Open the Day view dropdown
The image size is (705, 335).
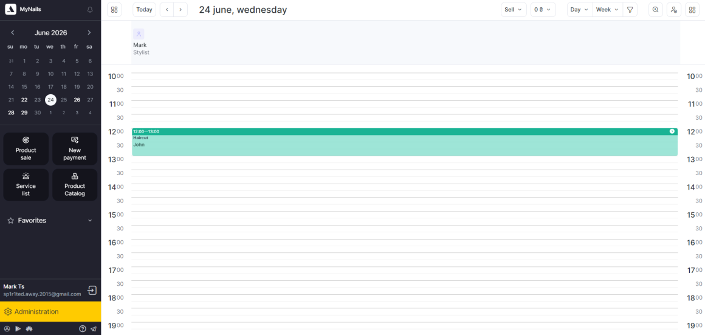tap(580, 10)
